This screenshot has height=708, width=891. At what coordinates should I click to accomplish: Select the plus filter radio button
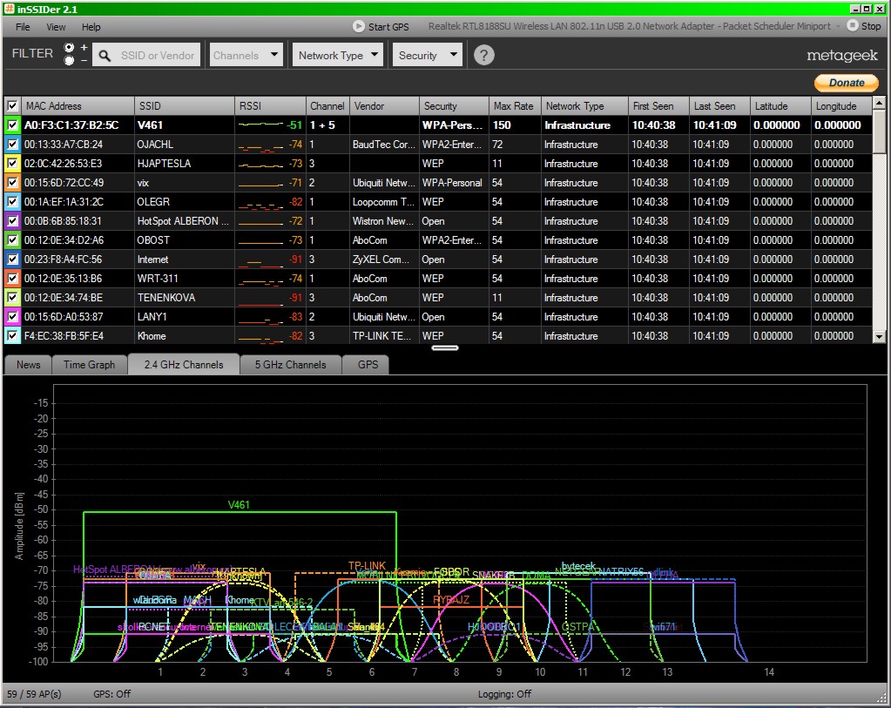[70, 48]
